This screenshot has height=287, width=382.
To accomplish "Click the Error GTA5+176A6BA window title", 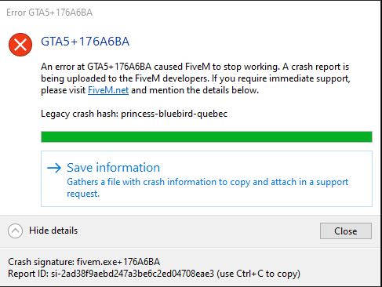I will (49, 13).
